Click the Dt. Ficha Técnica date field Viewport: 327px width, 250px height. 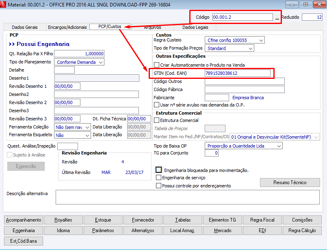pyautogui.click(x=139, y=119)
